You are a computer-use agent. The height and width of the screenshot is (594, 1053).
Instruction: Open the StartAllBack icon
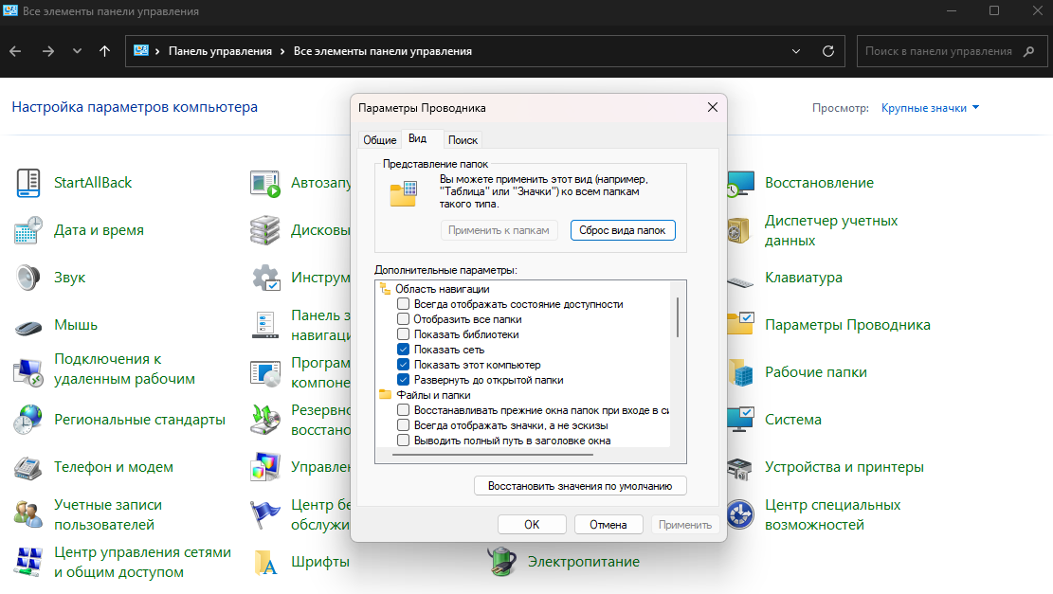28,183
